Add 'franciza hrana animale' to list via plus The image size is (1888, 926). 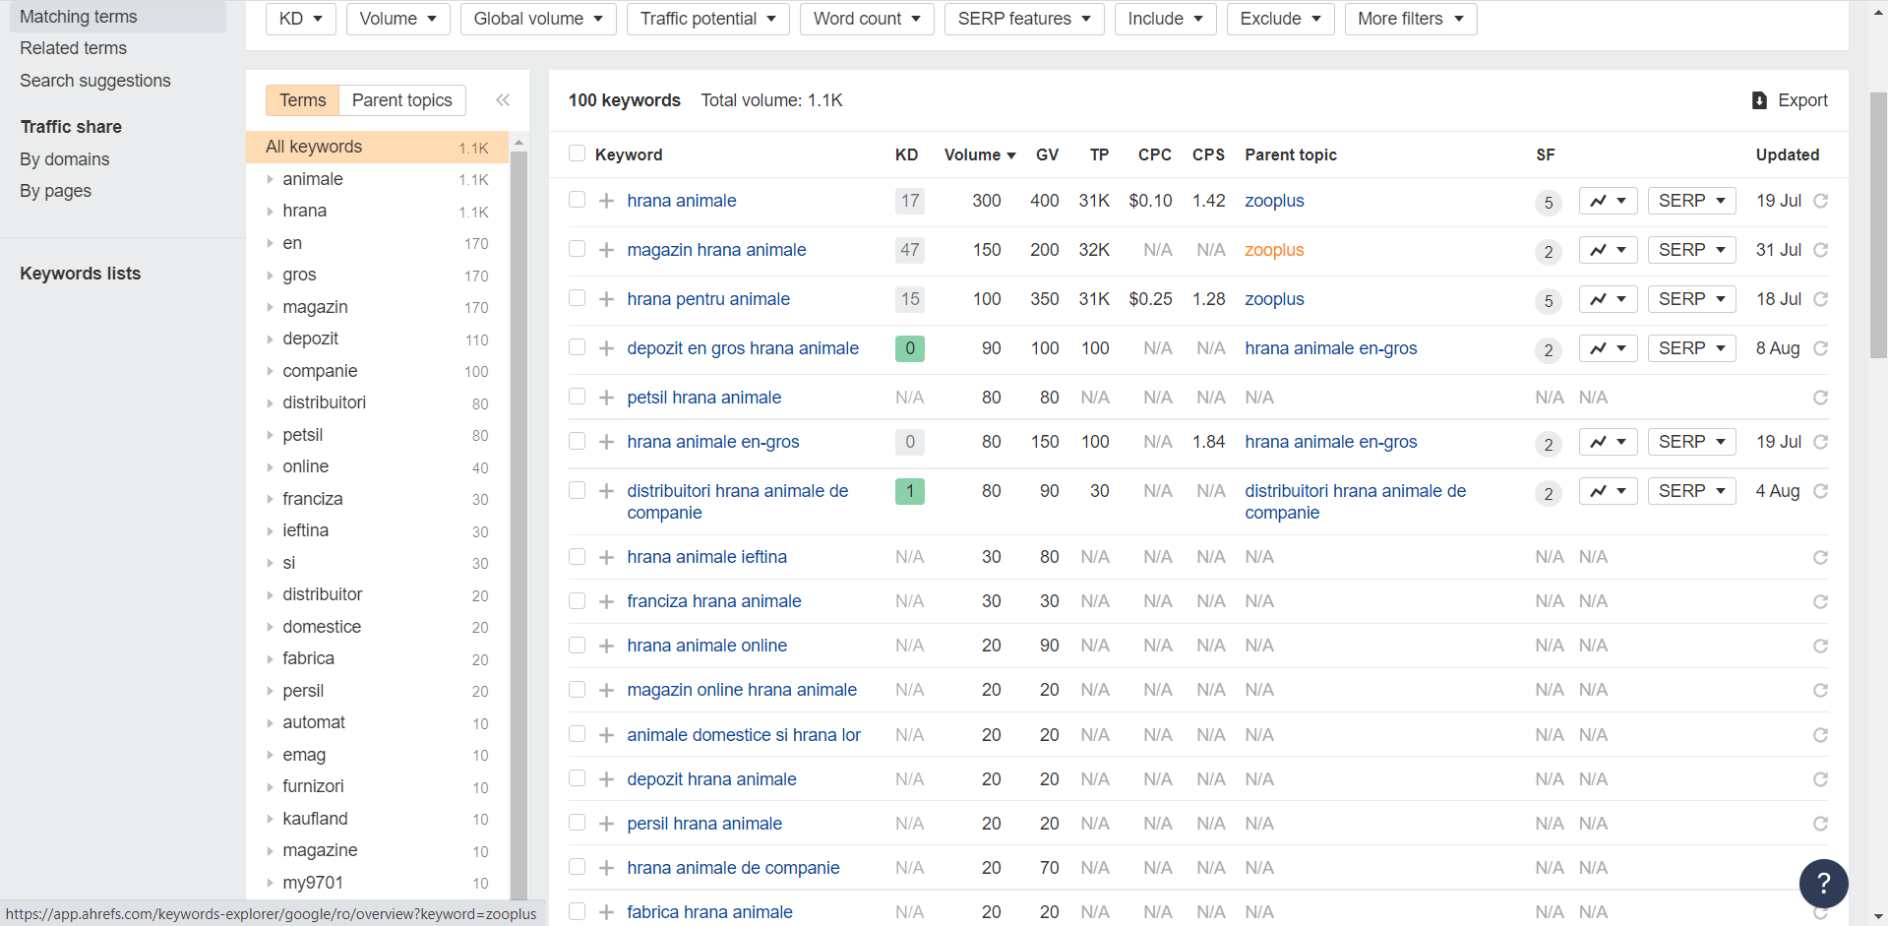click(607, 601)
